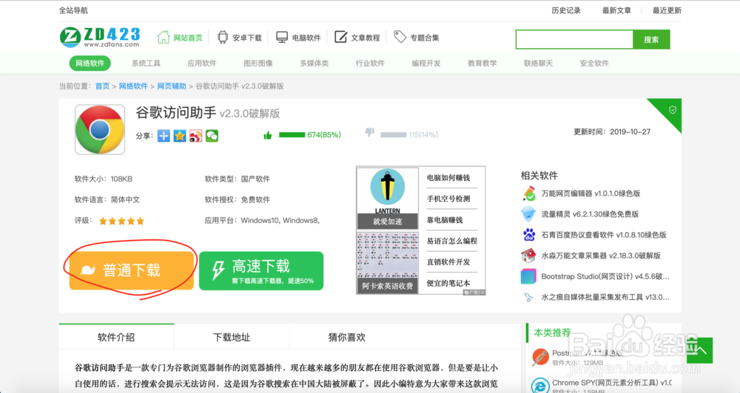Select 多媒体类 category tab
The height and width of the screenshot is (393, 740).
coord(314,63)
